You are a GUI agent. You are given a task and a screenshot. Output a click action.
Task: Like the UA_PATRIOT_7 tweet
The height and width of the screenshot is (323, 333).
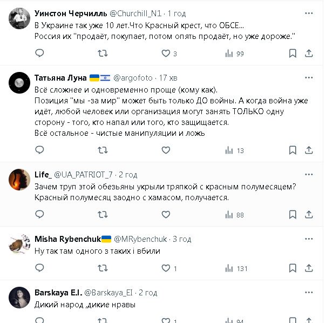point(166,215)
